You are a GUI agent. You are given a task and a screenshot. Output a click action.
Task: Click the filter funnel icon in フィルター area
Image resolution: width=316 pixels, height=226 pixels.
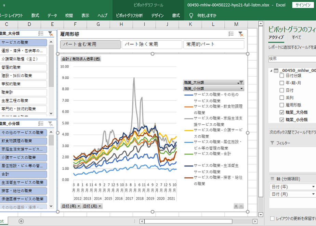tap(272, 143)
